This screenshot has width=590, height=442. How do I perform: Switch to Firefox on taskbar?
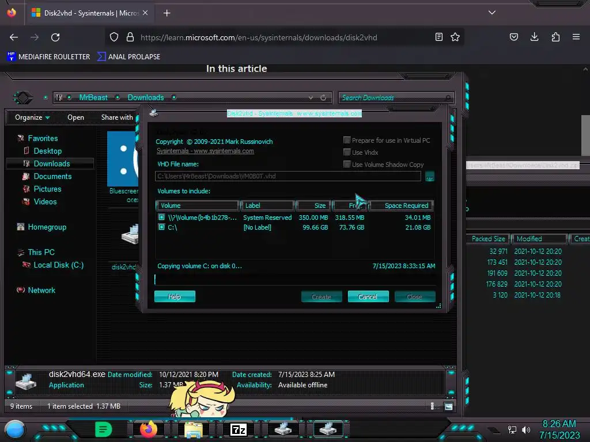pyautogui.click(x=148, y=429)
